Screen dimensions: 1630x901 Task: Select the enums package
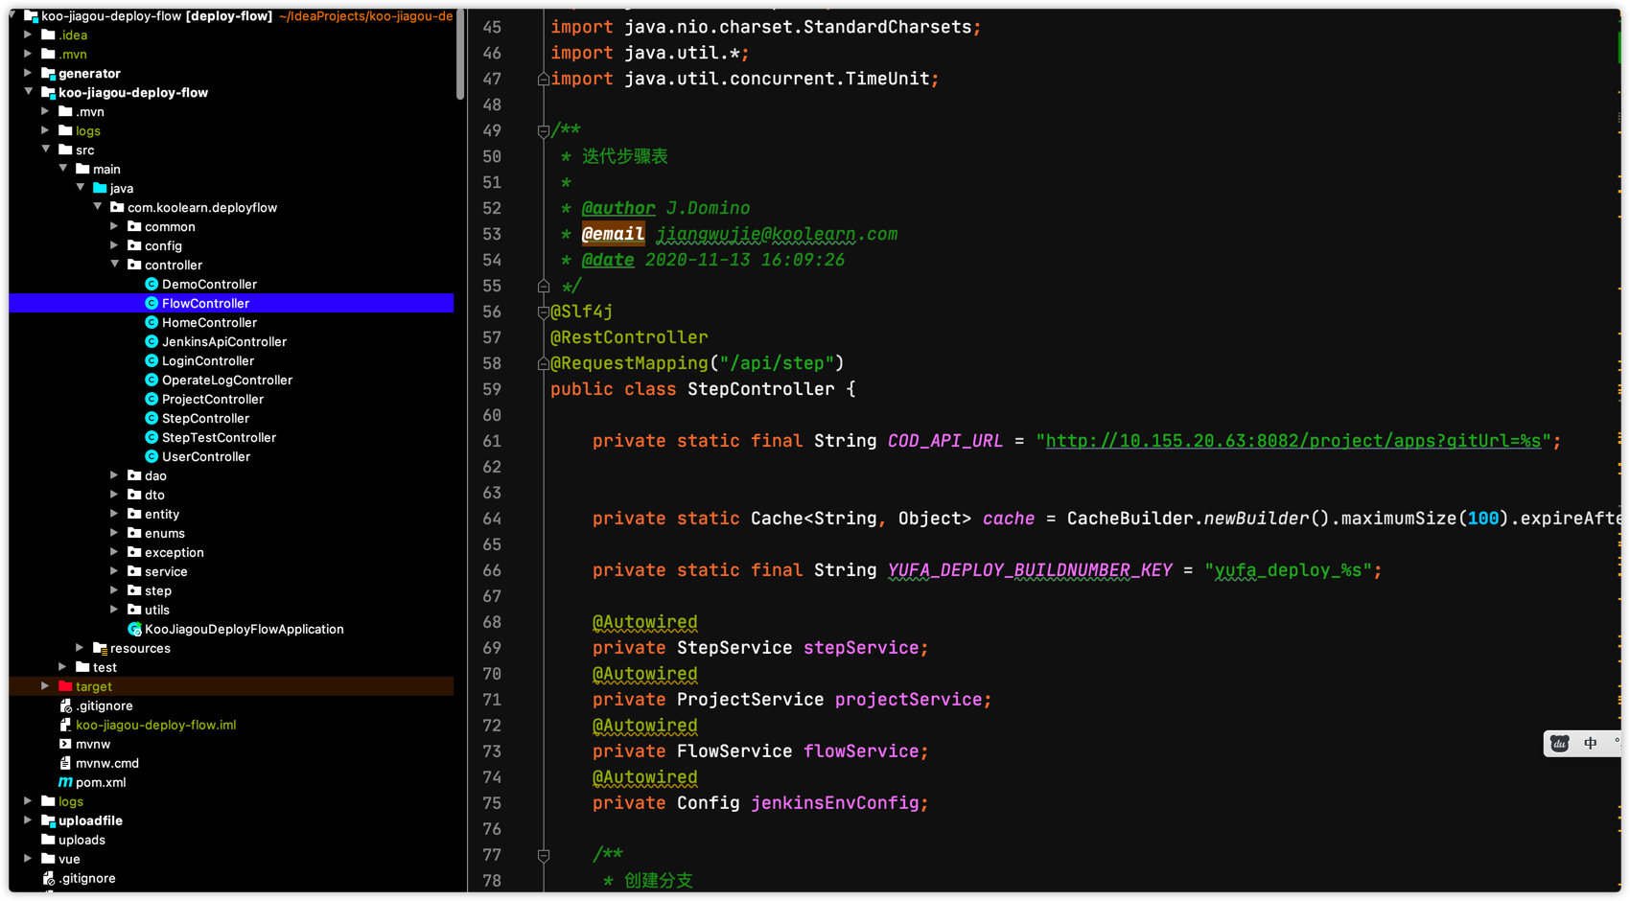click(x=165, y=533)
